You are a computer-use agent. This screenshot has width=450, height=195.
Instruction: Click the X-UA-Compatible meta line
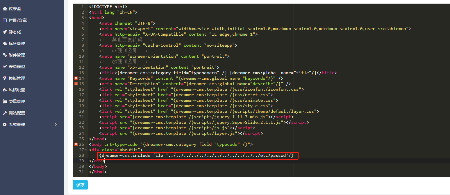(178, 34)
